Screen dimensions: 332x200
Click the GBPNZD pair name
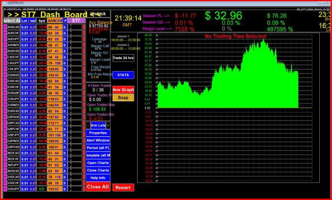click(13, 141)
